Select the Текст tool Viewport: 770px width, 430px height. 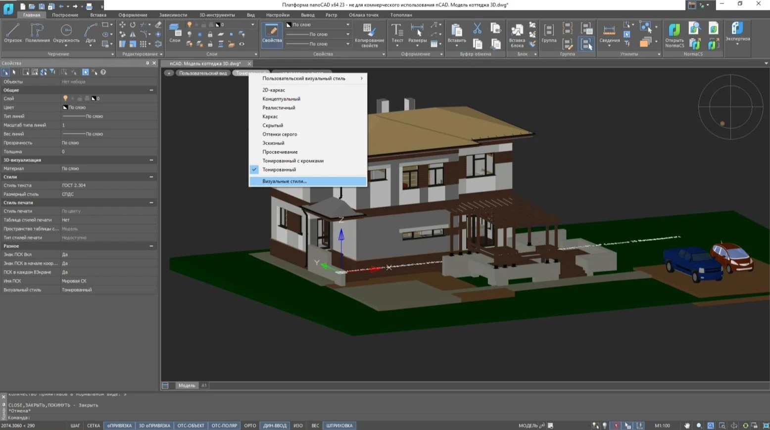[397, 33]
